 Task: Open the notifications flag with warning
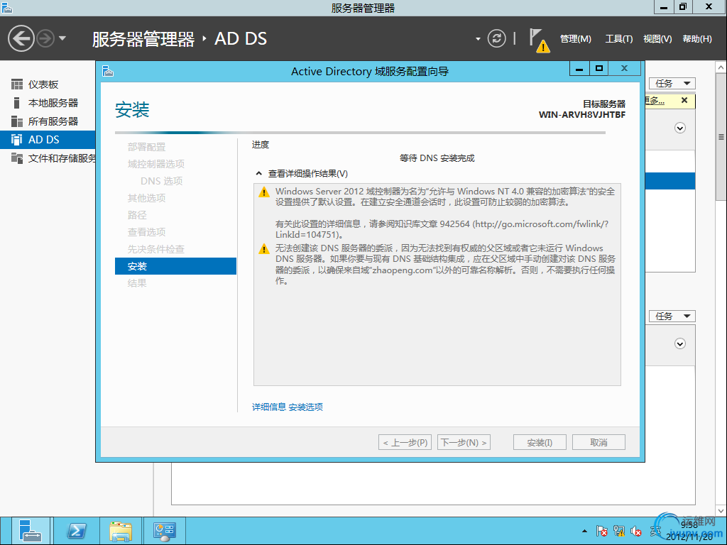[x=539, y=39]
